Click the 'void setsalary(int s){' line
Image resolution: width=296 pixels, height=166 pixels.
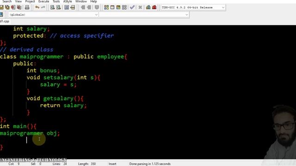(63, 77)
